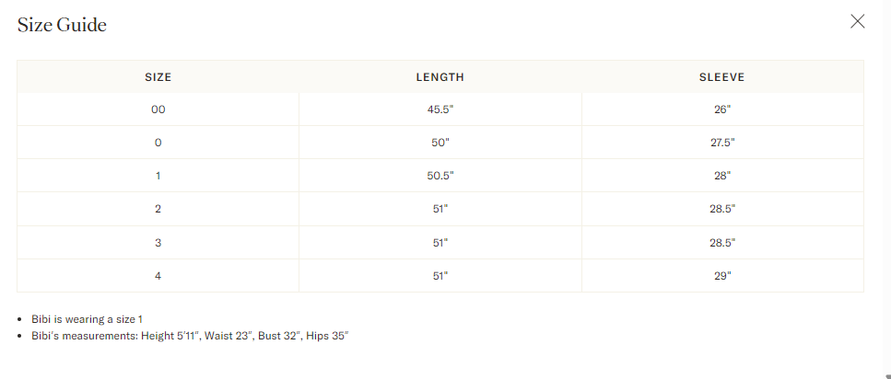Select the size 0 row label

158,143
